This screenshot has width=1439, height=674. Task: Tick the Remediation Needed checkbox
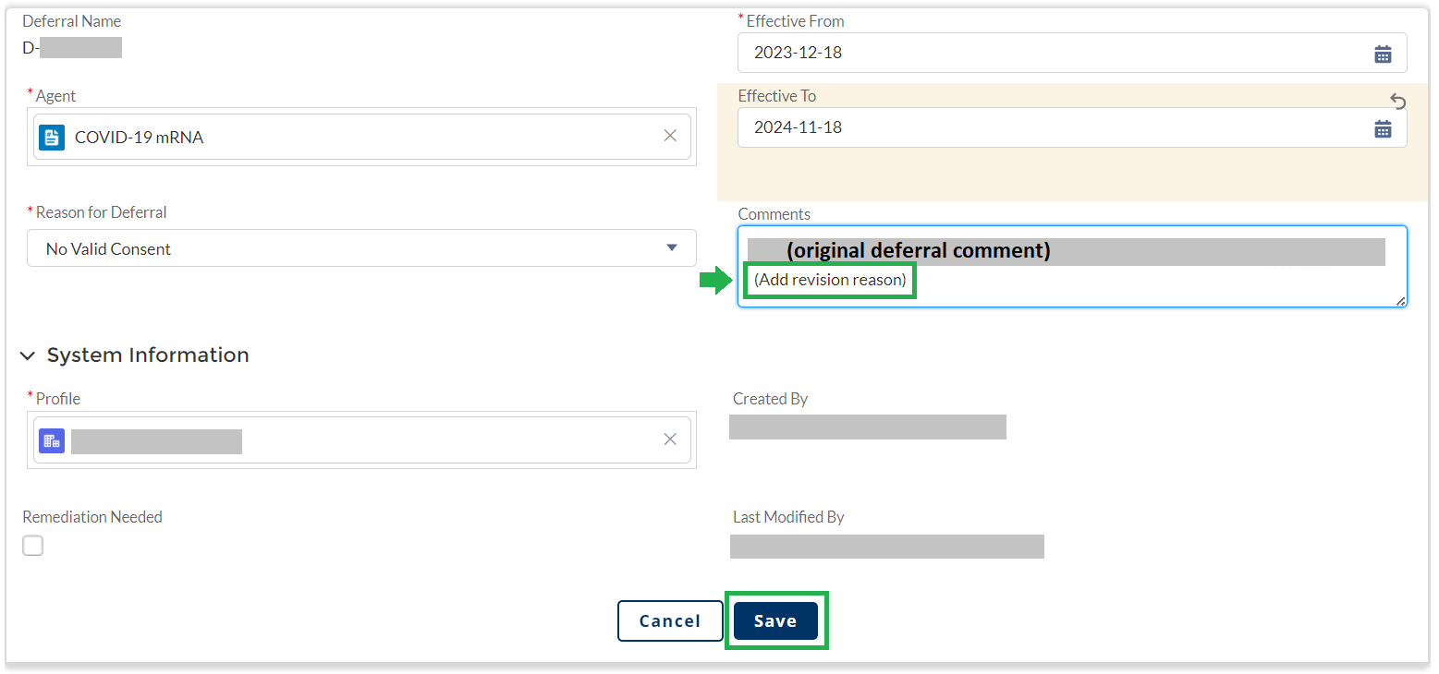32,546
